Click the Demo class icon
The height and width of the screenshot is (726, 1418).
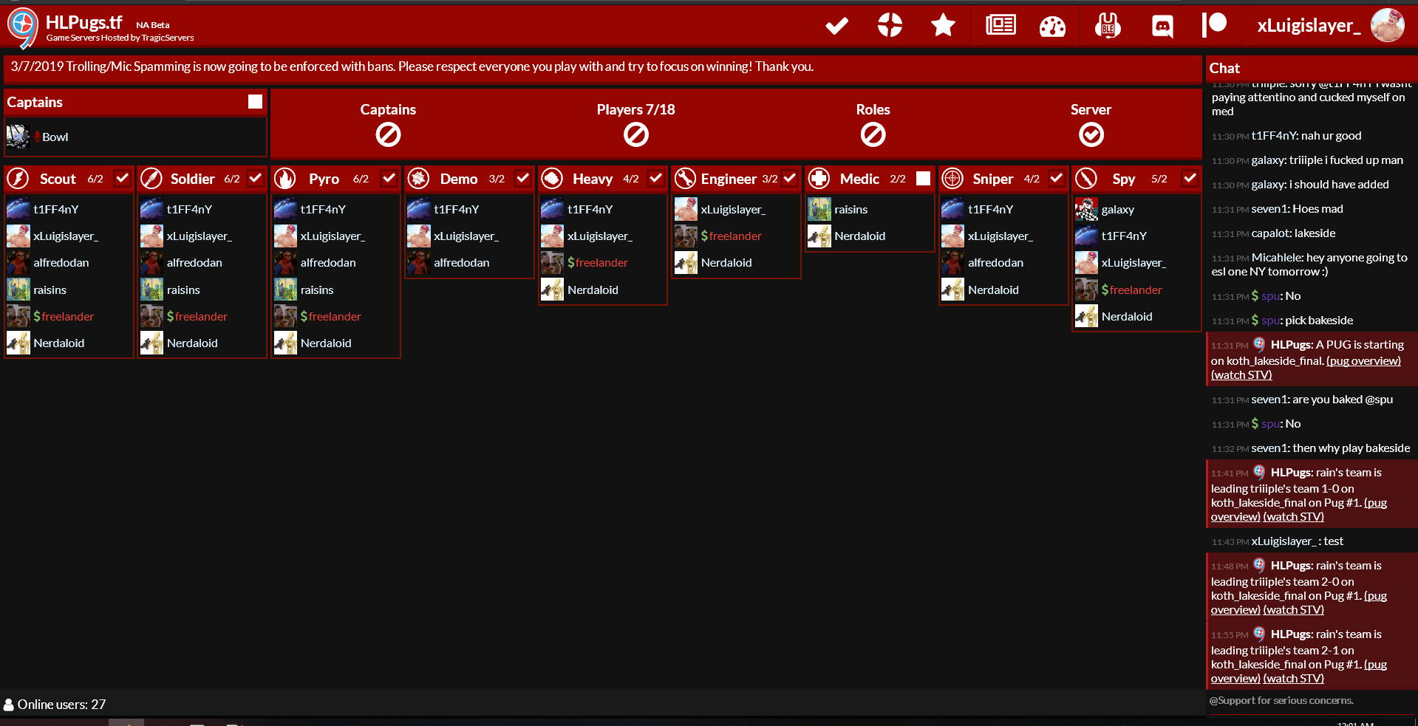point(418,179)
